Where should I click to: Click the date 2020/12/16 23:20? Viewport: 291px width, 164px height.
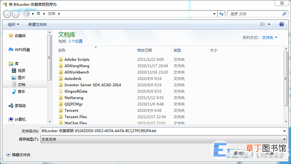[x=153, y=72]
